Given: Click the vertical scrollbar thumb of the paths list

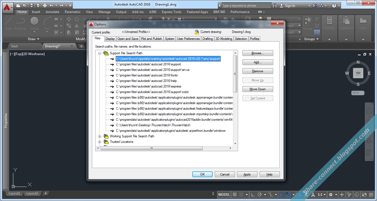Looking at the screenshot, I should tap(235, 74).
